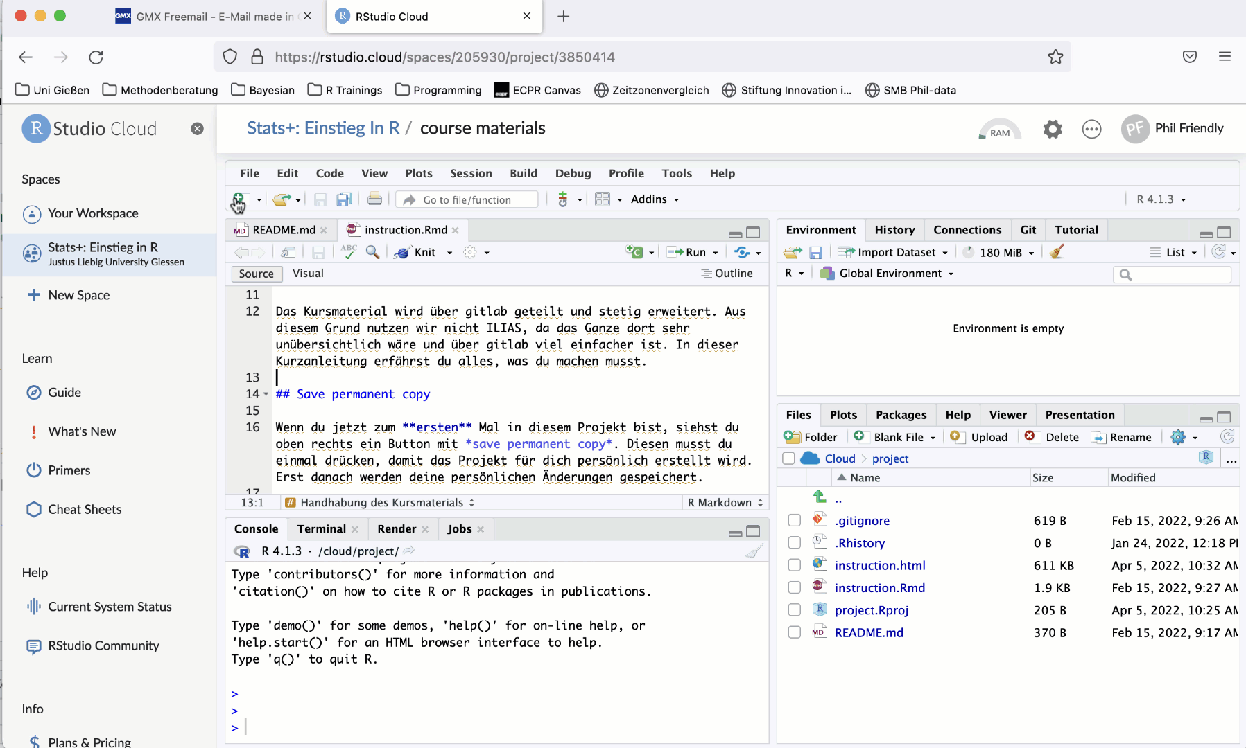Open the editor settings gear icon
The height and width of the screenshot is (748, 1246).
click(x=470, y=252)
